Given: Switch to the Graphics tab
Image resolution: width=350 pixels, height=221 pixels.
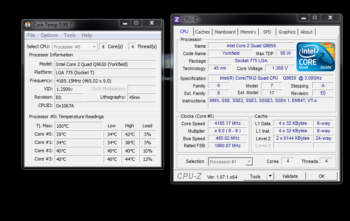Looking at the screenshot, I should pos(287,32).
